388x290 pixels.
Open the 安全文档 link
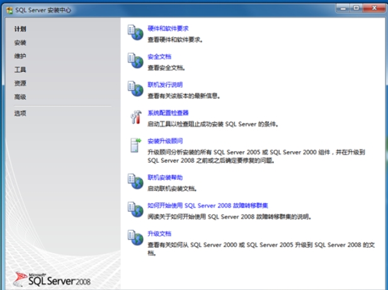(159, 57)
